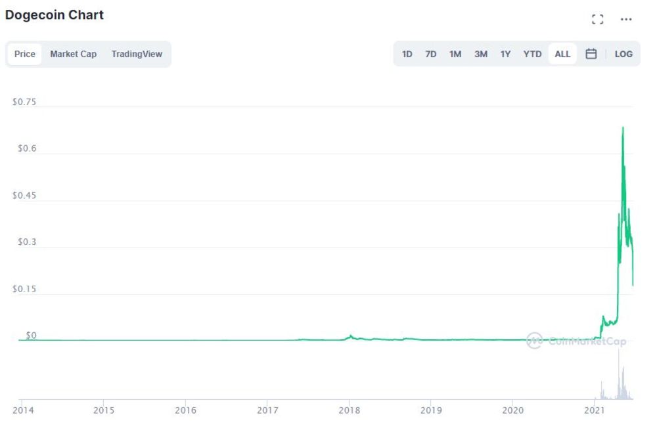This screenshot has height=432, width=657.
Task: Open the calendar date range picker
Action: pos(591,54)
